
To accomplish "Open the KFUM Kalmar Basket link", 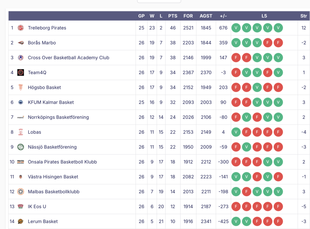I will [x=51, y=102].
